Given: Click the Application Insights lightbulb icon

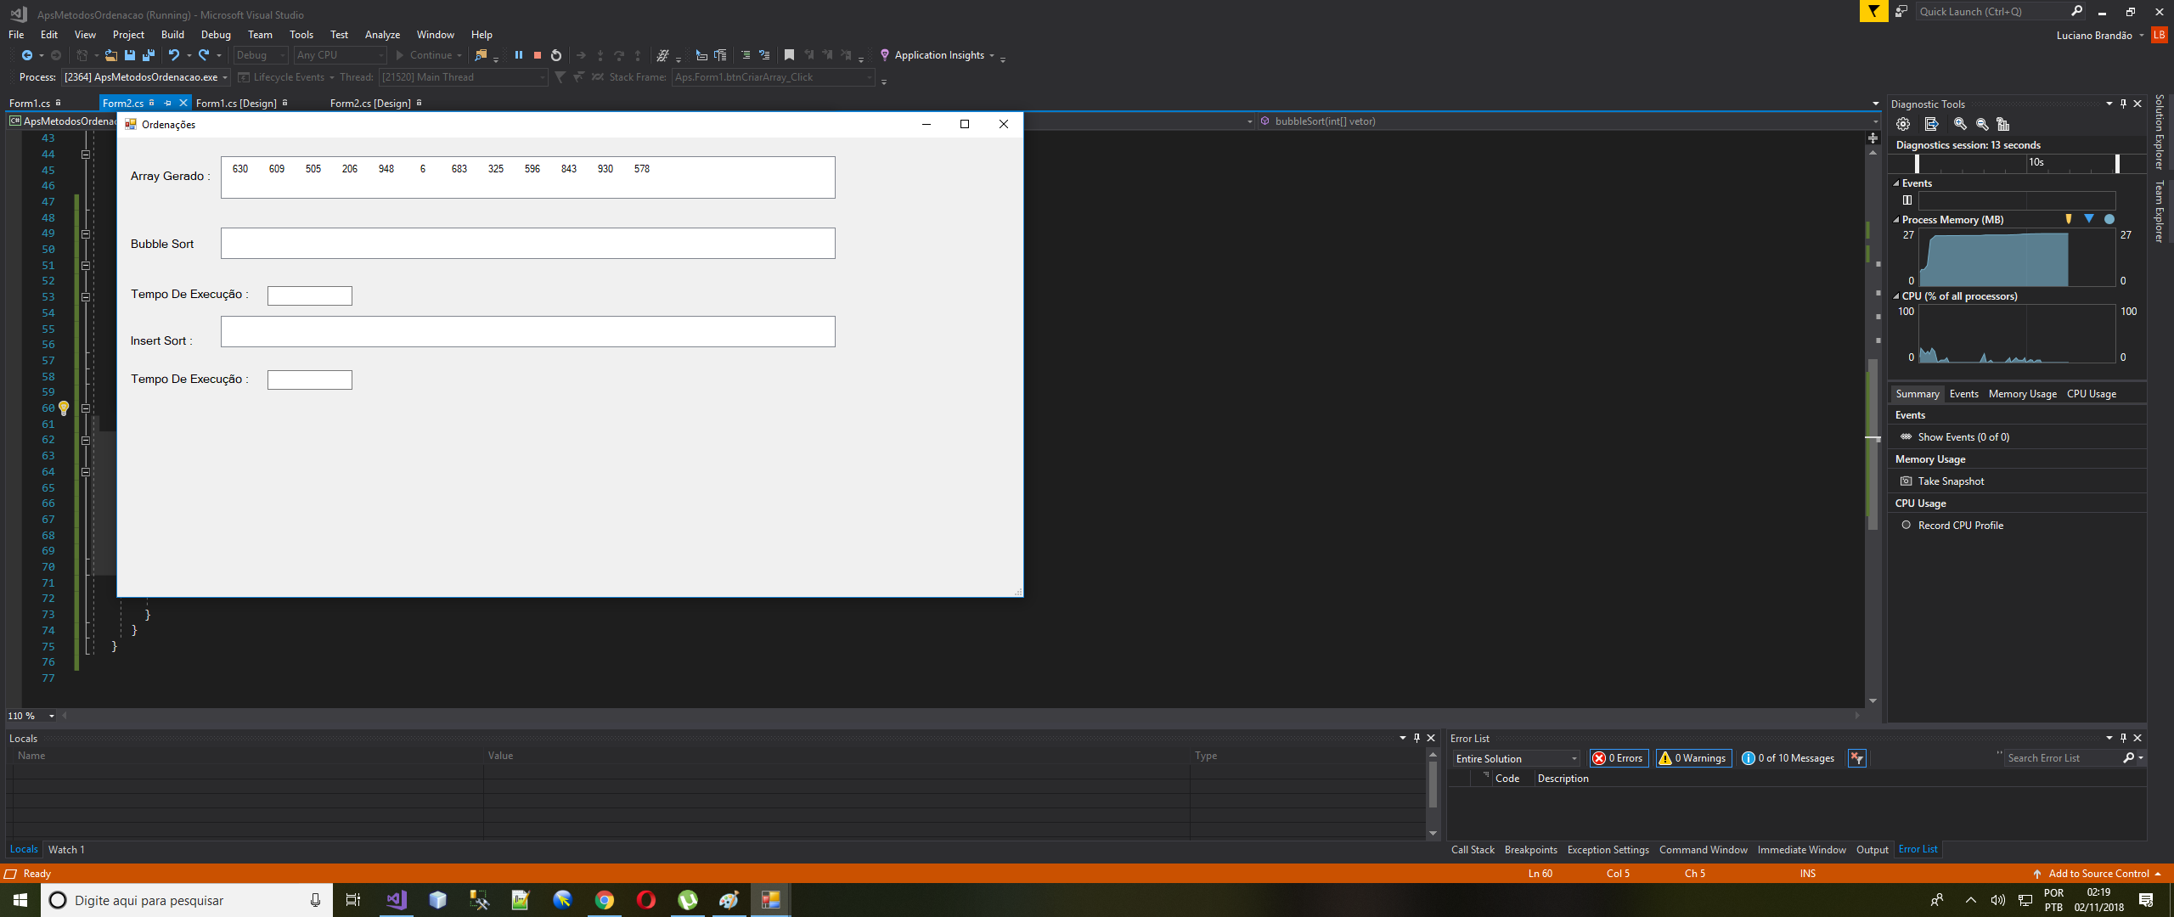Looking at the screenshot, I should tap(885, 55).
